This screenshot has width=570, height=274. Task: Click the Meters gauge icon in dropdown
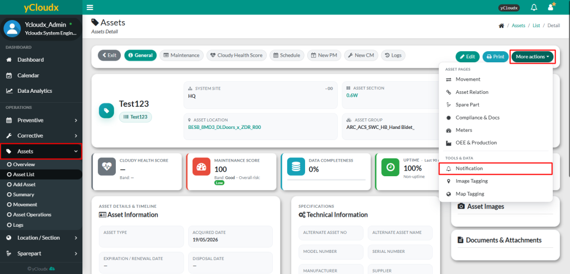pos(449,130)
